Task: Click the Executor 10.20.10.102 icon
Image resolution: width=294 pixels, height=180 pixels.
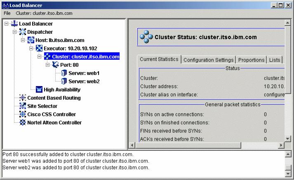Action: 39,49
